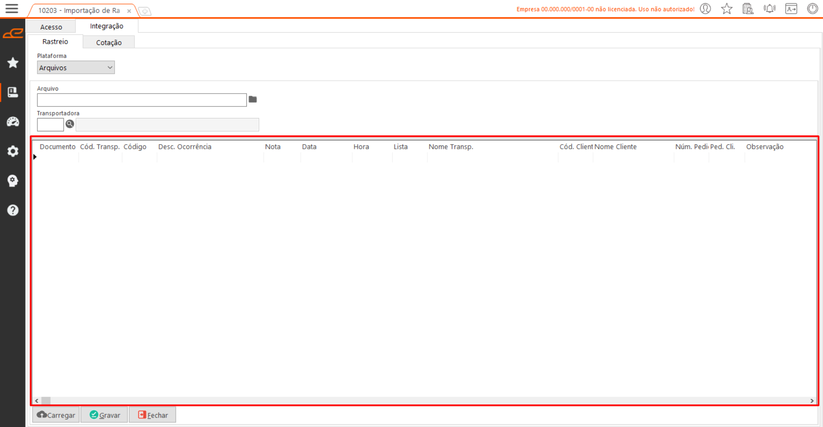823x427 pixels.
Task: Click the notifications bell icon
Action: pos(769,9)
